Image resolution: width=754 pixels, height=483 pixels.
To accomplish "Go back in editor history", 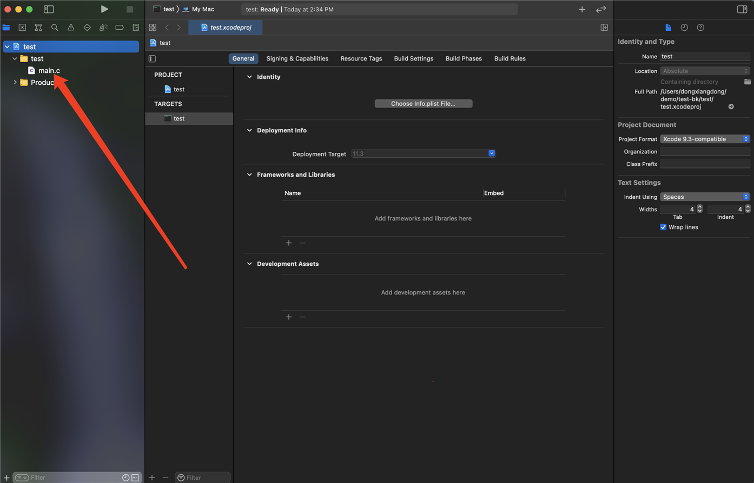I will tap(167, 28).
